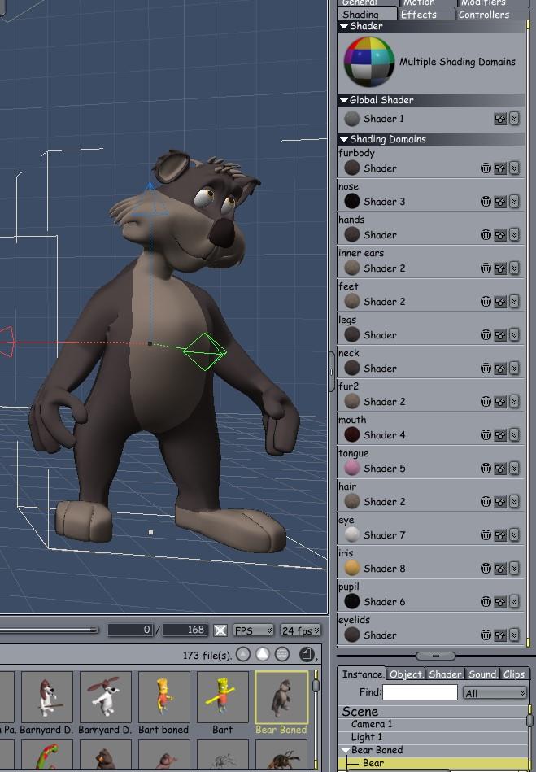Switch to the Clips tab
The height and width of the screenshot is (772, 536).
[514, 674]
